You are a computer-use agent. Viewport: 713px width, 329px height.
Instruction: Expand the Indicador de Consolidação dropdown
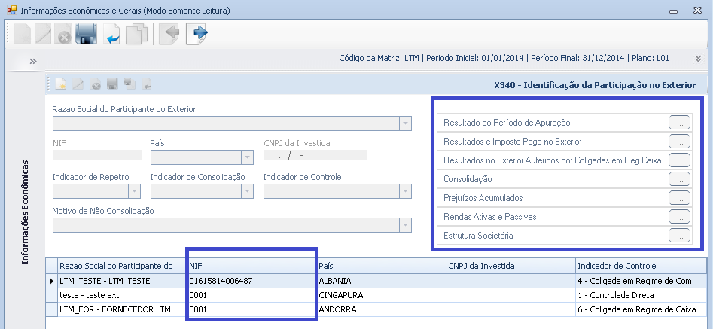tap(247, 190)
